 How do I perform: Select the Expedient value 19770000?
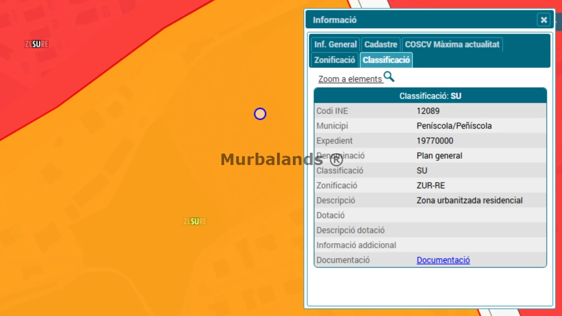pyautogui.click(x=435, y=141)
